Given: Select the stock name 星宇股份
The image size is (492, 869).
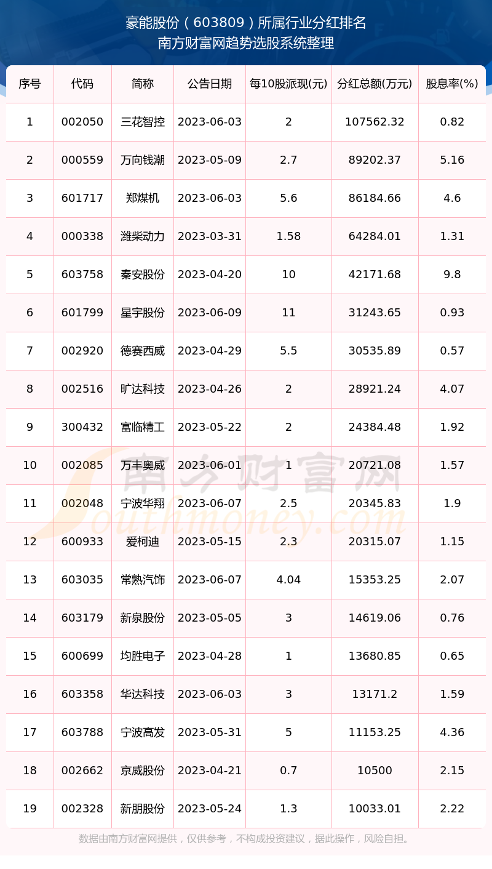Looking at the screenshot, I should (x=143, y=313).
